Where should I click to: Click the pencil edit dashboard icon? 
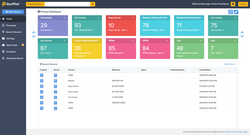236,12
